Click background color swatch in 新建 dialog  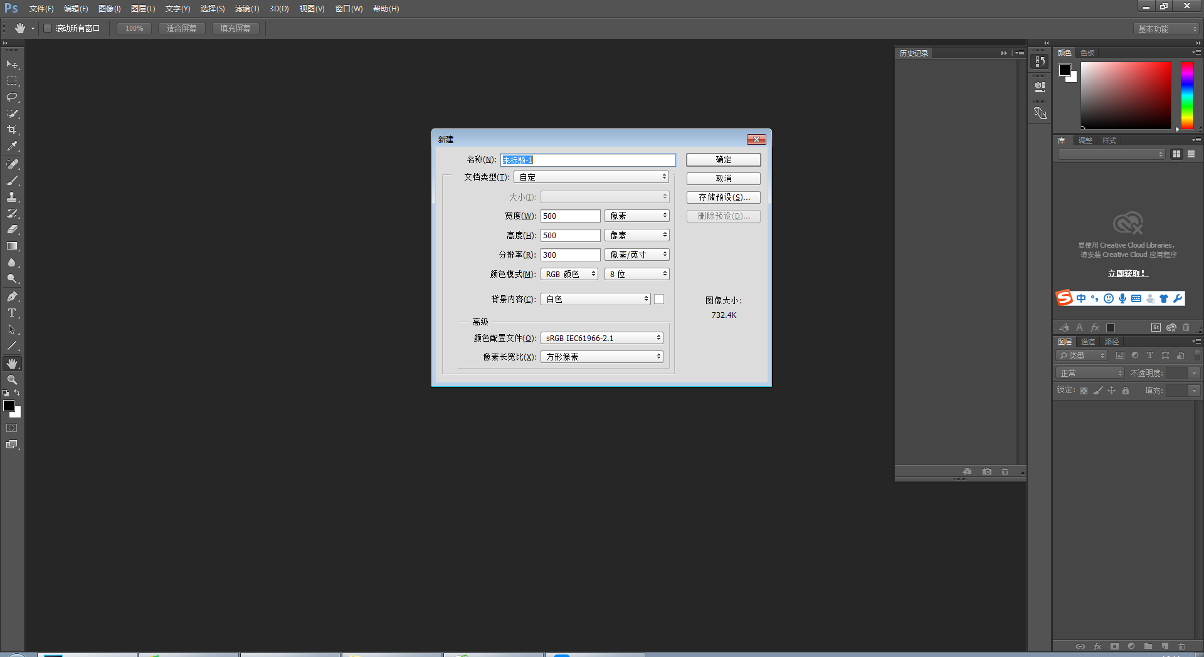[x=659, y=299]
